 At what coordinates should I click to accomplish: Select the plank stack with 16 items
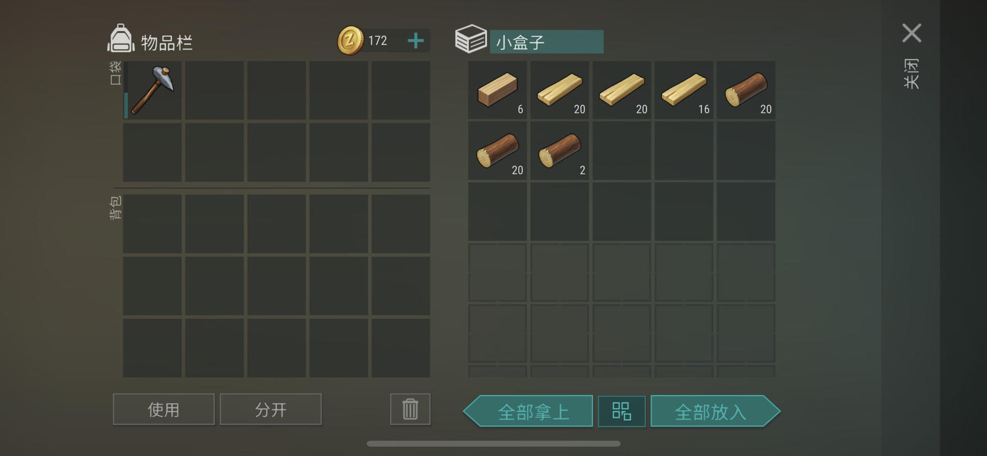684,90
